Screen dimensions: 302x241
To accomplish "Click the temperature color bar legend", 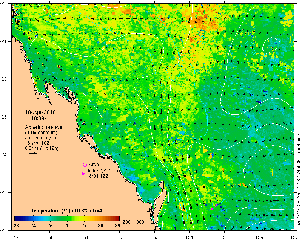I will tap(67, 218).
